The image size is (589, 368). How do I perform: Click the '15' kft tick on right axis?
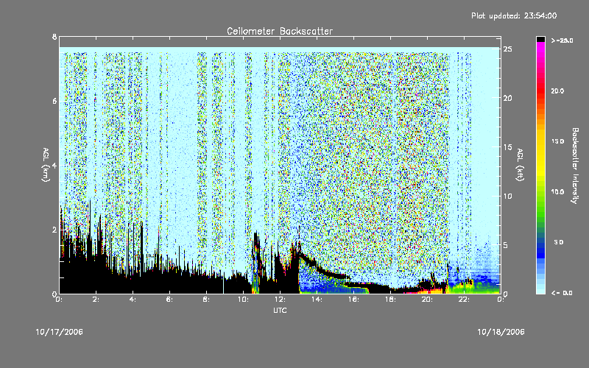(x=507, y=147)
